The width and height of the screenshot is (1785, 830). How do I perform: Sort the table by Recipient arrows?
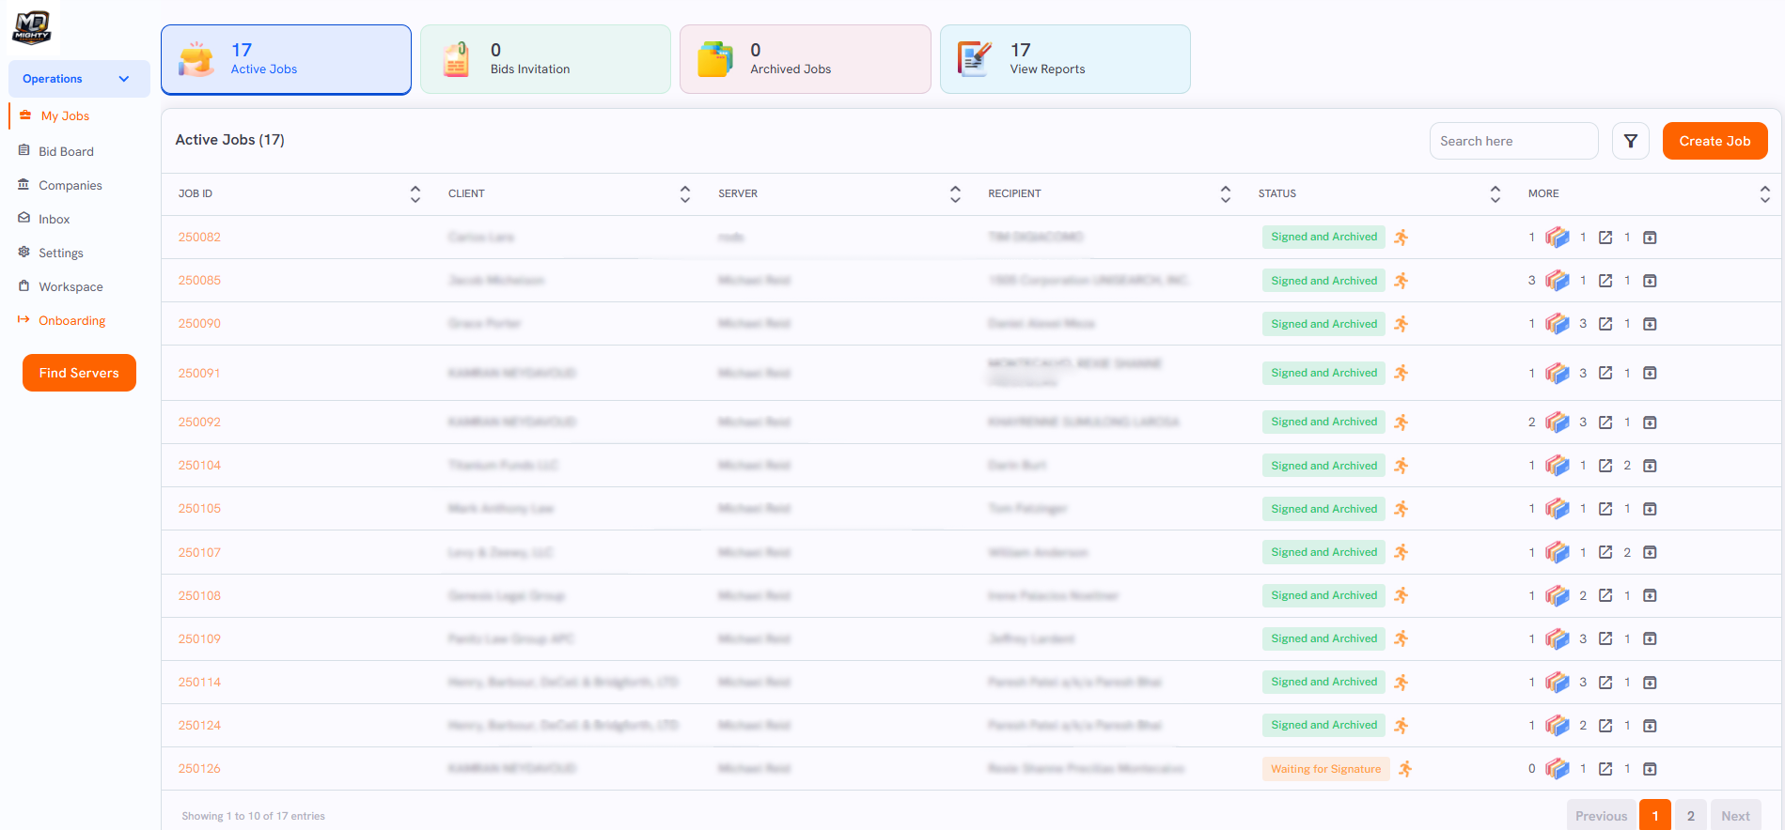(1226, 193)
